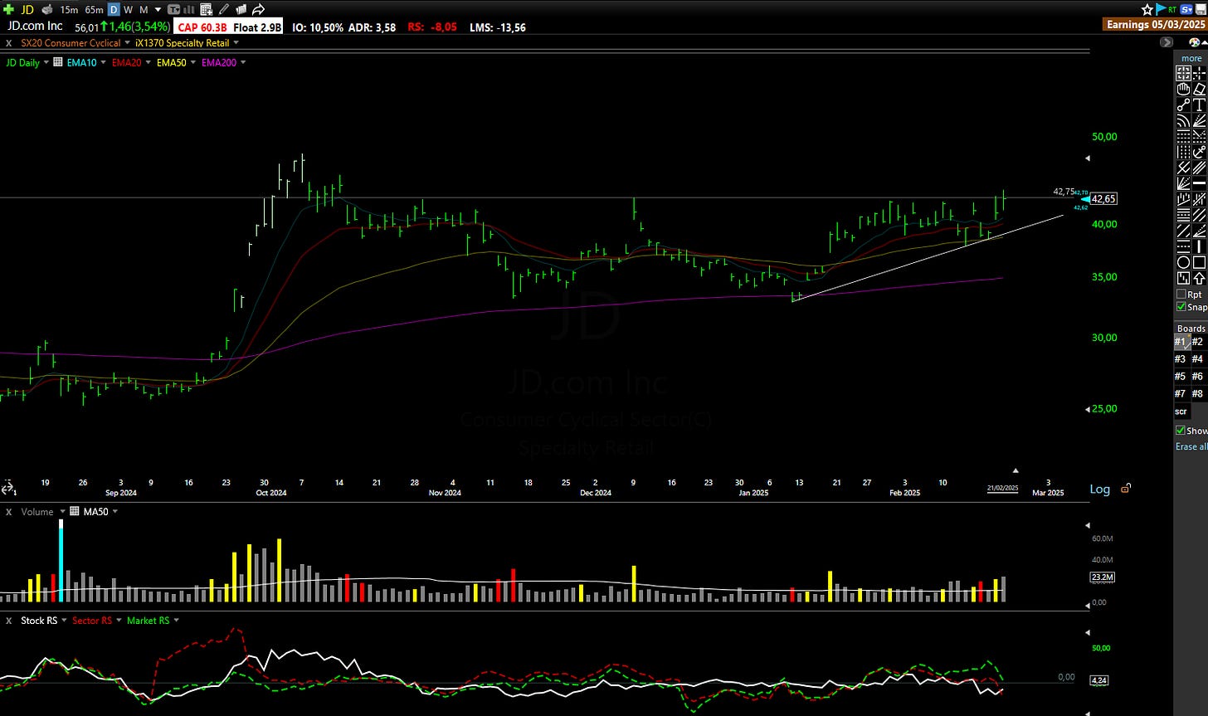Select the vertical line tool

pos(1200,246)
